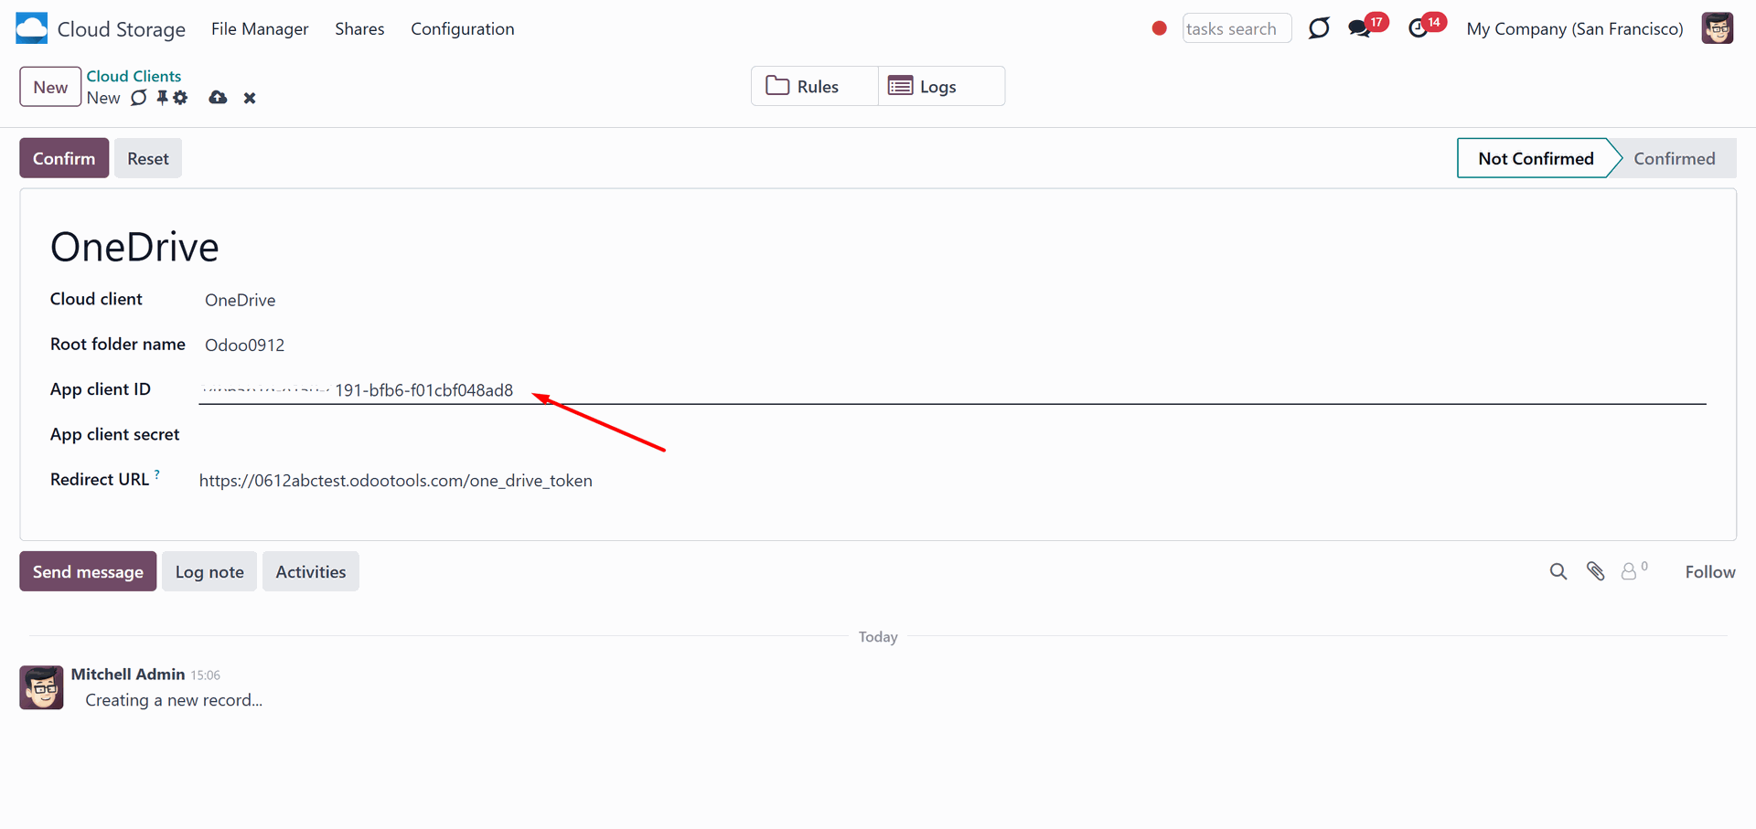Click the "Creating a new record..." message

[x=174, y=700]
